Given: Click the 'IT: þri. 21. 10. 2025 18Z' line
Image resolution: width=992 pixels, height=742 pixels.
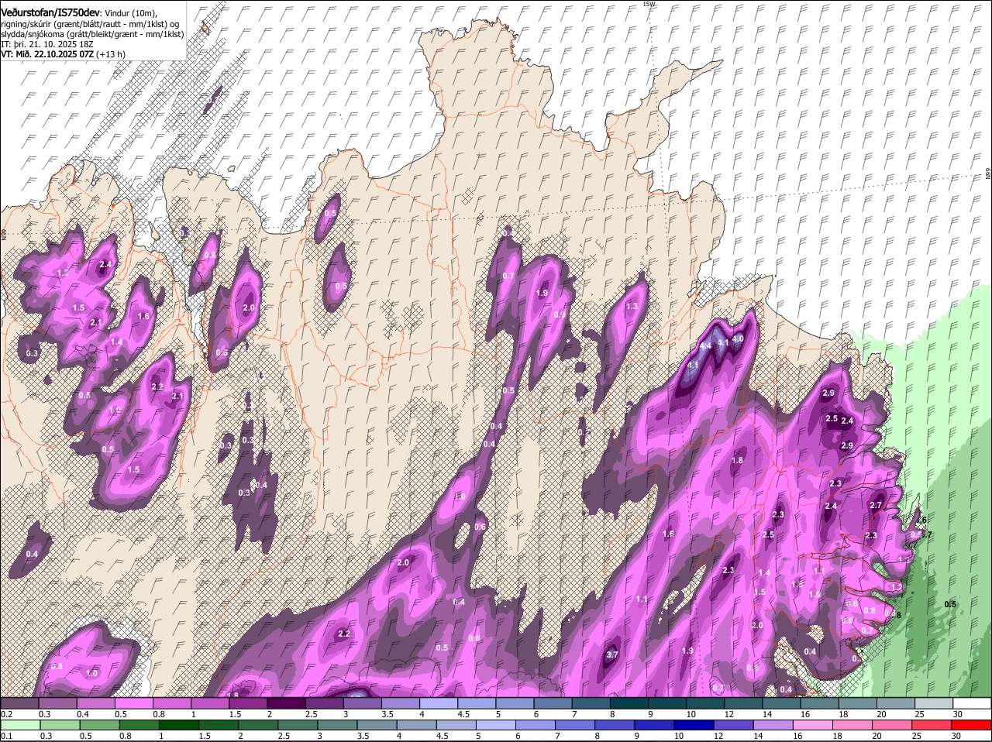Looking at the screenshot, I should pyautogui.click(x=47, y=44).
